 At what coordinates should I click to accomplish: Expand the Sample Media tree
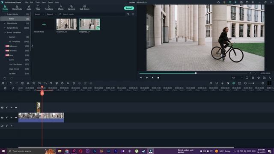(x=5, y=28)
